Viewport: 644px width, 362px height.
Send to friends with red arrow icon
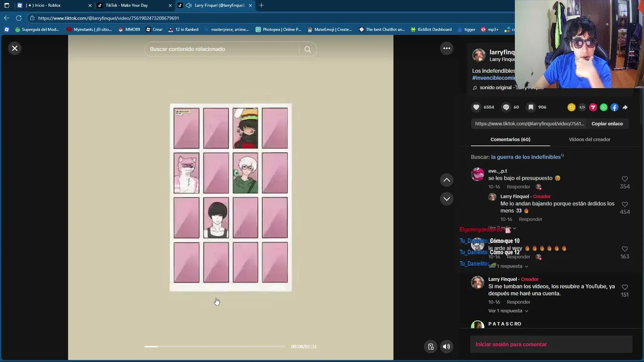coord(593,107)
